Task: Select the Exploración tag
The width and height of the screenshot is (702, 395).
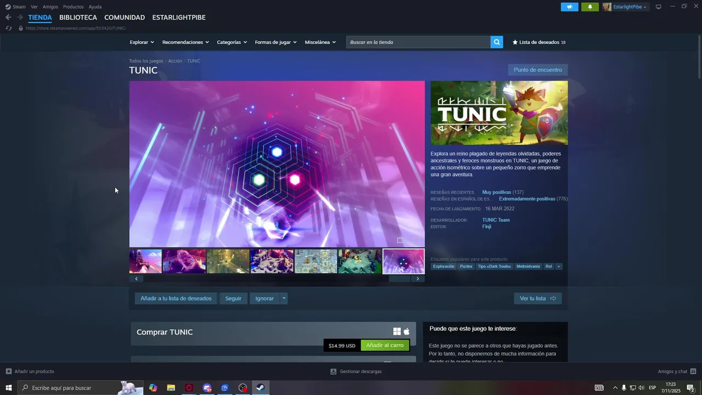Action: (x=444, y=267)
